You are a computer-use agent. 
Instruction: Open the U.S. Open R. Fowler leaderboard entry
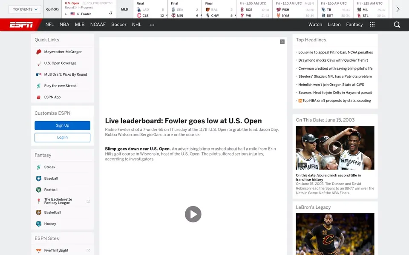pos(89,10)
